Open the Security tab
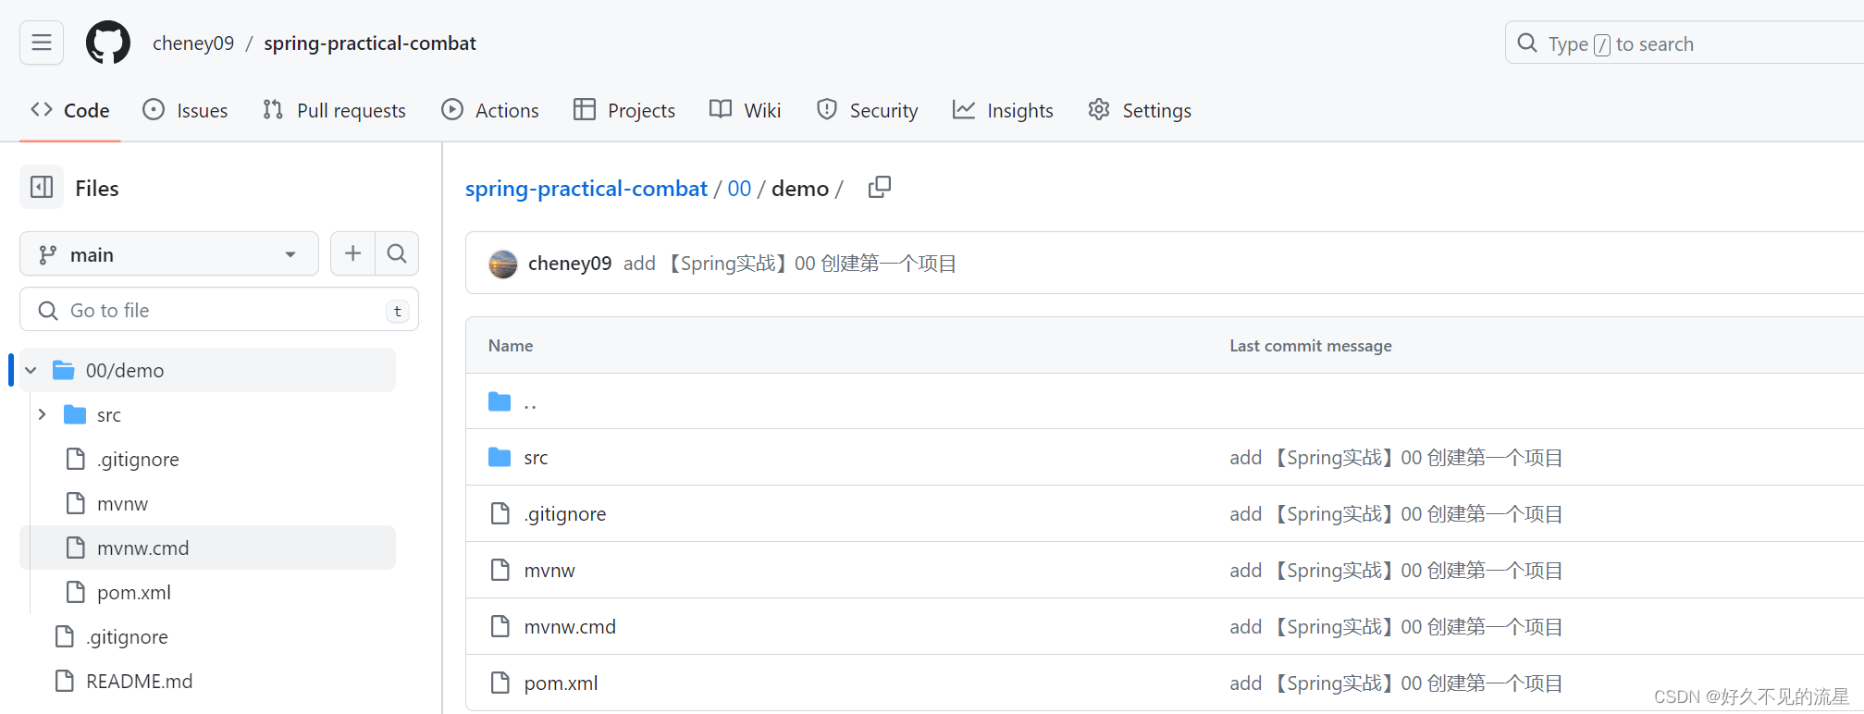 coord(867,110)
